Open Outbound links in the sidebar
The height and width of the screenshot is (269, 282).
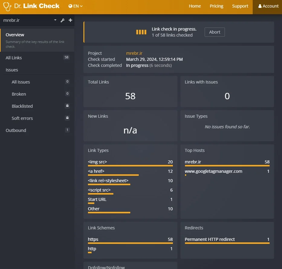pos(37,130)
